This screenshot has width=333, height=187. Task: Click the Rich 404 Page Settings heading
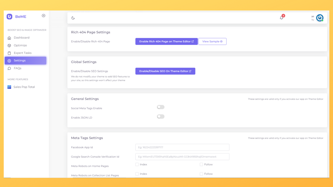click(91, 32)
